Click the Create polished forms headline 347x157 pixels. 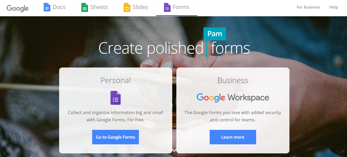(174, 48)
